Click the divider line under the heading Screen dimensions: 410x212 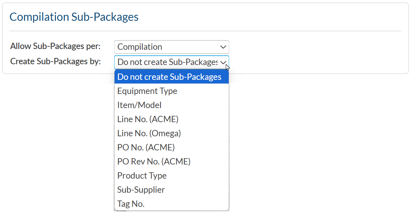click(x=205, y=31)
